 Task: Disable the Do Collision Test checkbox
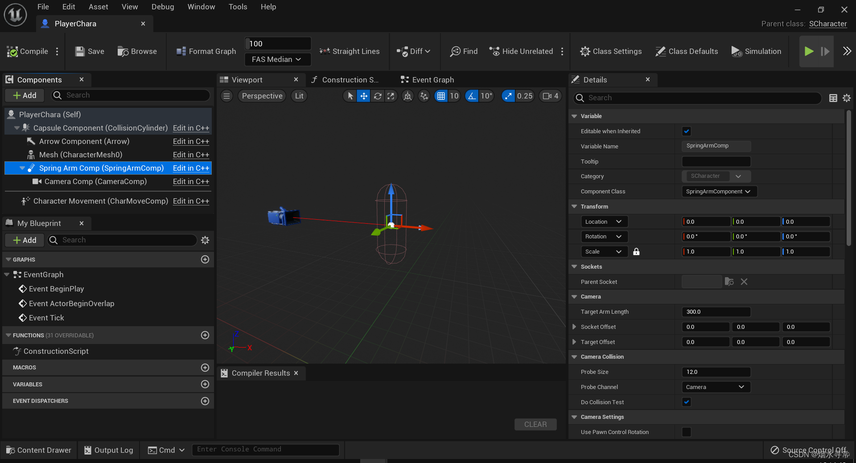coord(687,402)
